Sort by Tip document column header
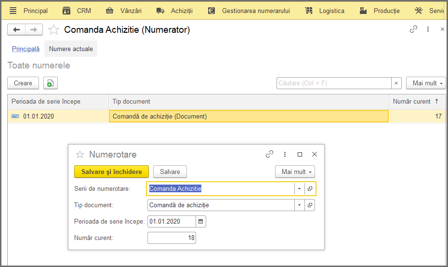The height and width of the screenshot is (267, 448). click(249, 102)
